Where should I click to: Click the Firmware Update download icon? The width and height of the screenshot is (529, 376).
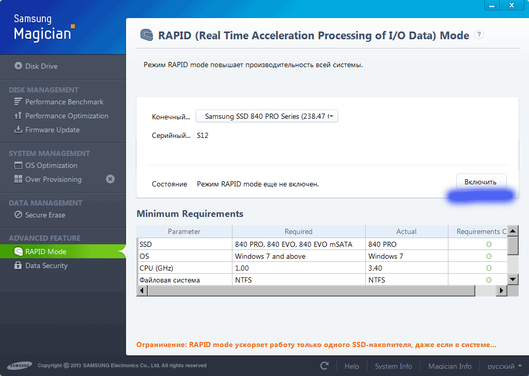18,130
